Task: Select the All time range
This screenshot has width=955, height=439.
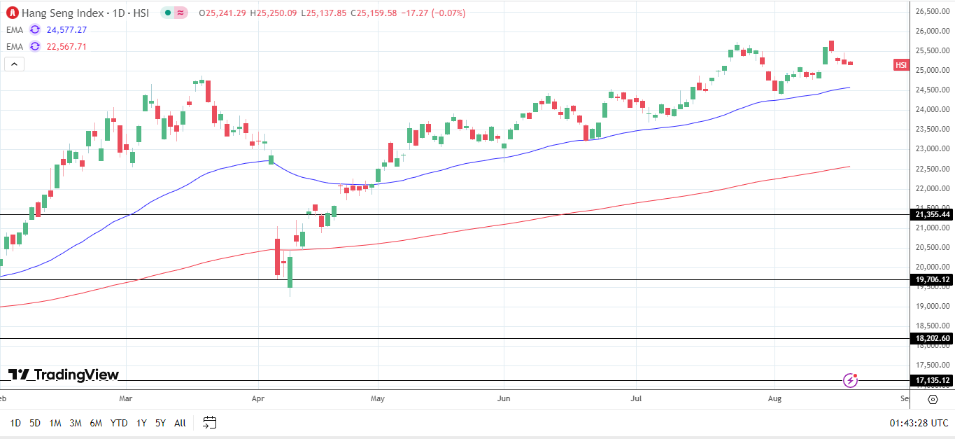Action: tap(180, 423)
